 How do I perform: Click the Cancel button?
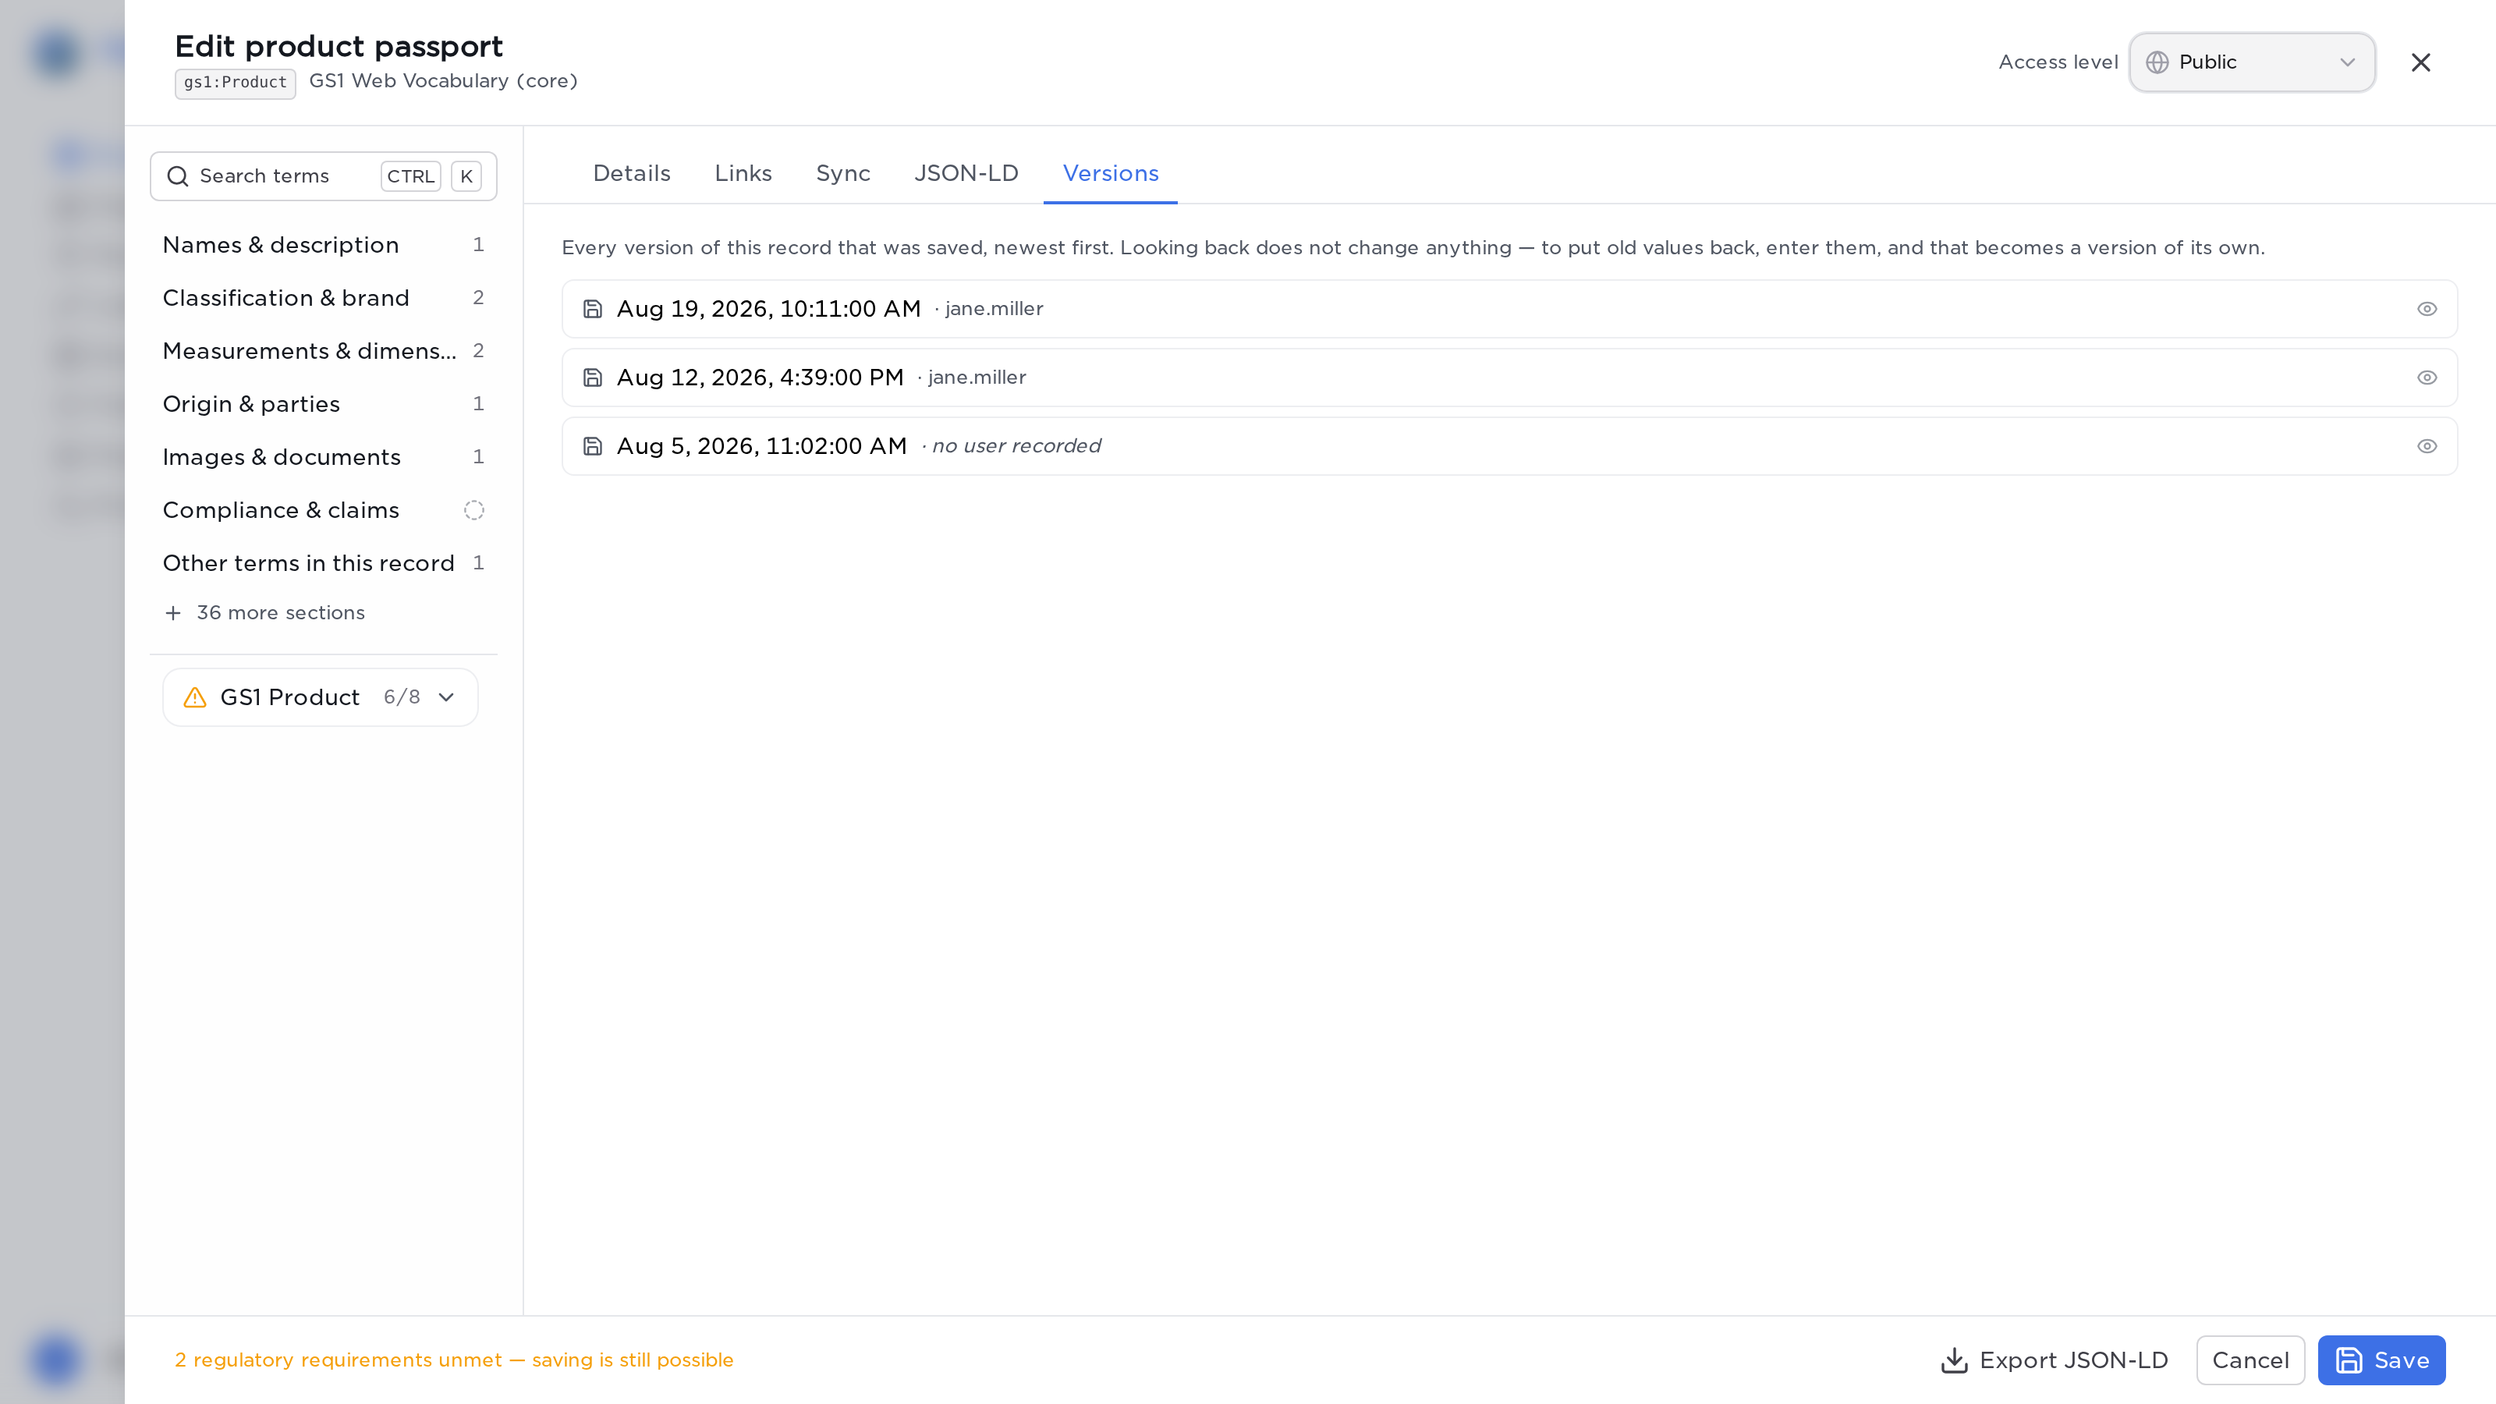(x=2250, y=1360)
